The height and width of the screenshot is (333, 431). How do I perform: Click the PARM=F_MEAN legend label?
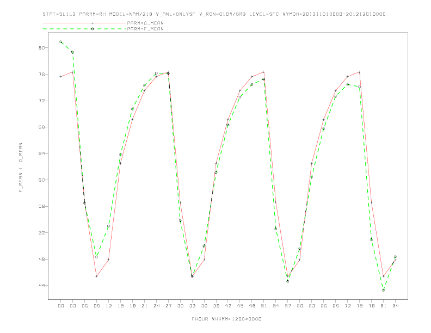145,29
